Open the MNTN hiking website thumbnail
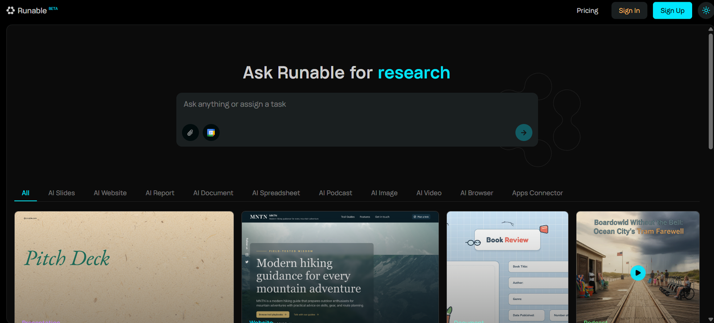The width and height of the screenshot is (714, 323). (340, 266)
